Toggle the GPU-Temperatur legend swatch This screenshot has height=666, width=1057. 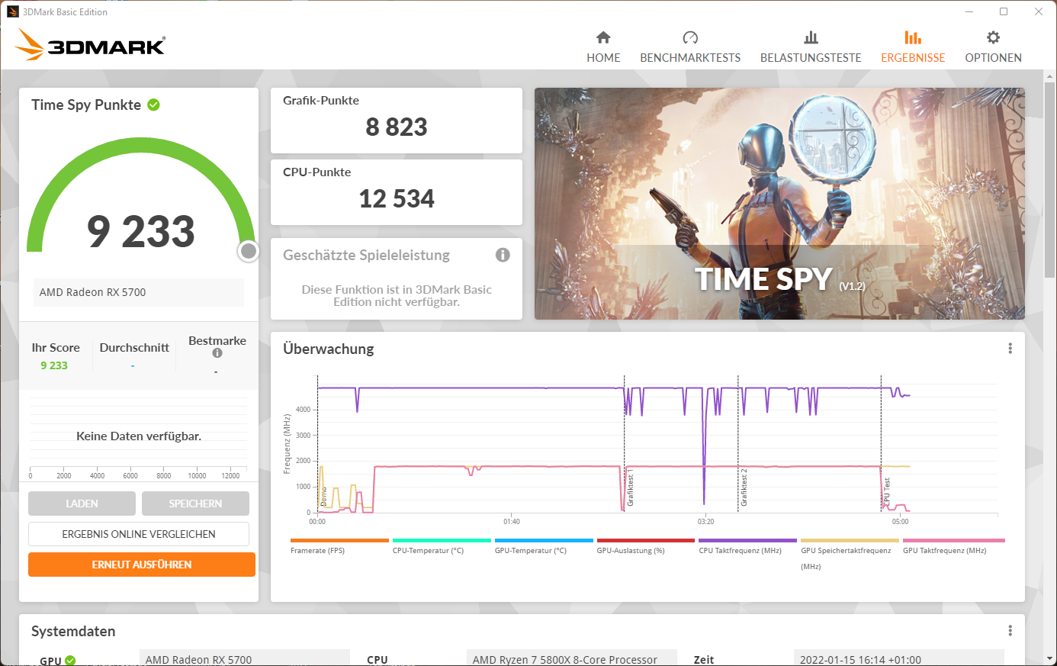click(544, 540)
